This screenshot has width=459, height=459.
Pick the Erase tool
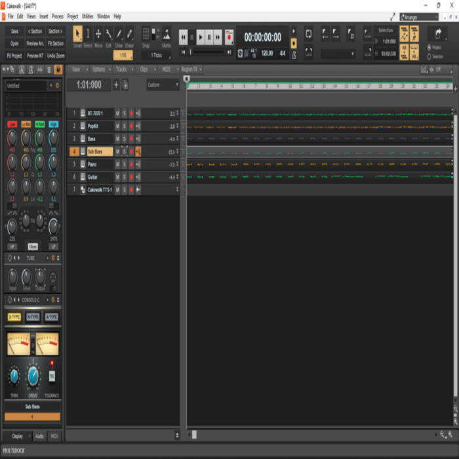tap(129, 34)
